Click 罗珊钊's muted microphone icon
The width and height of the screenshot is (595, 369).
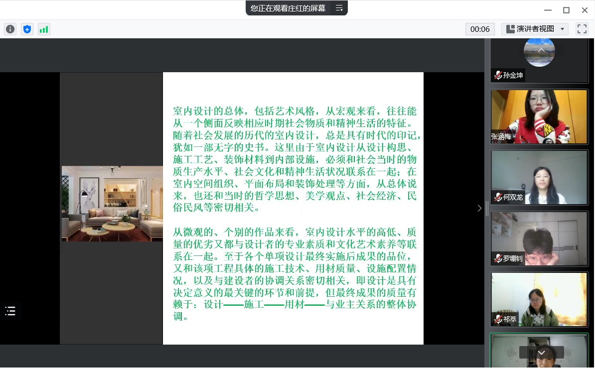498,258
